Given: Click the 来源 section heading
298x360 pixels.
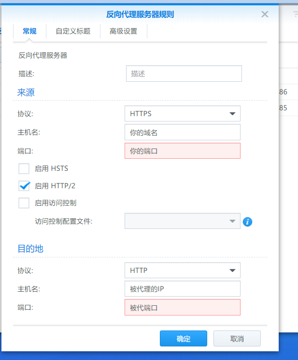Looking at the screenshot, I should tap(26, 93).
